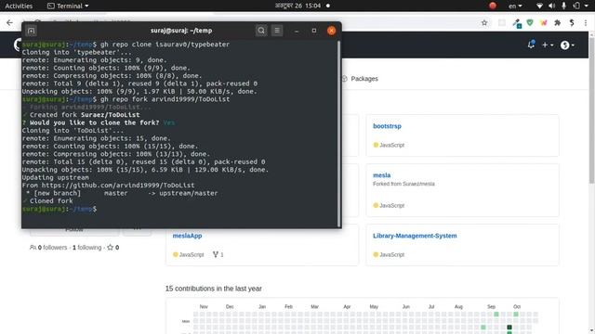The height and width of the screenshot is (334, 595).
Task: View the 1 following list
Action: [x=86, y=248]
